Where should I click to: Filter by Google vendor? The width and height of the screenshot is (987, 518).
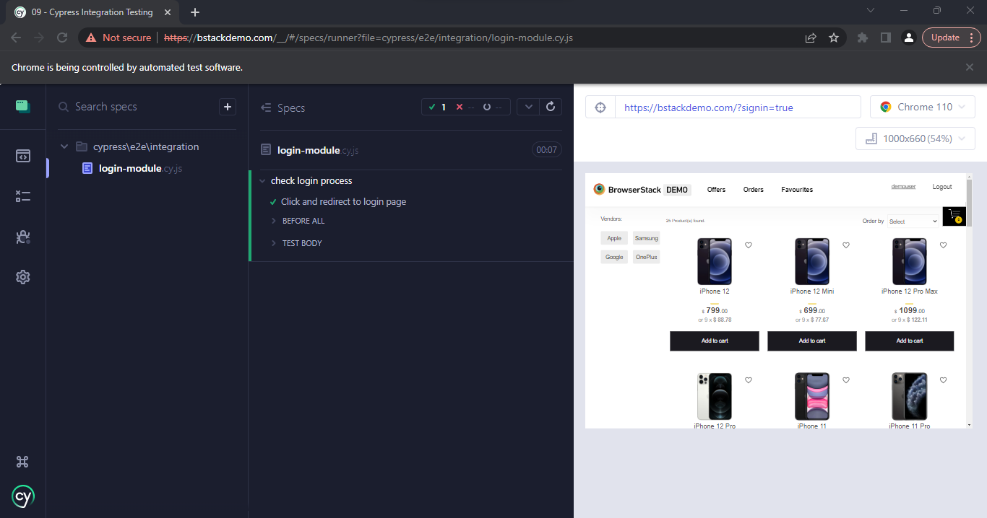pos(614,257)
